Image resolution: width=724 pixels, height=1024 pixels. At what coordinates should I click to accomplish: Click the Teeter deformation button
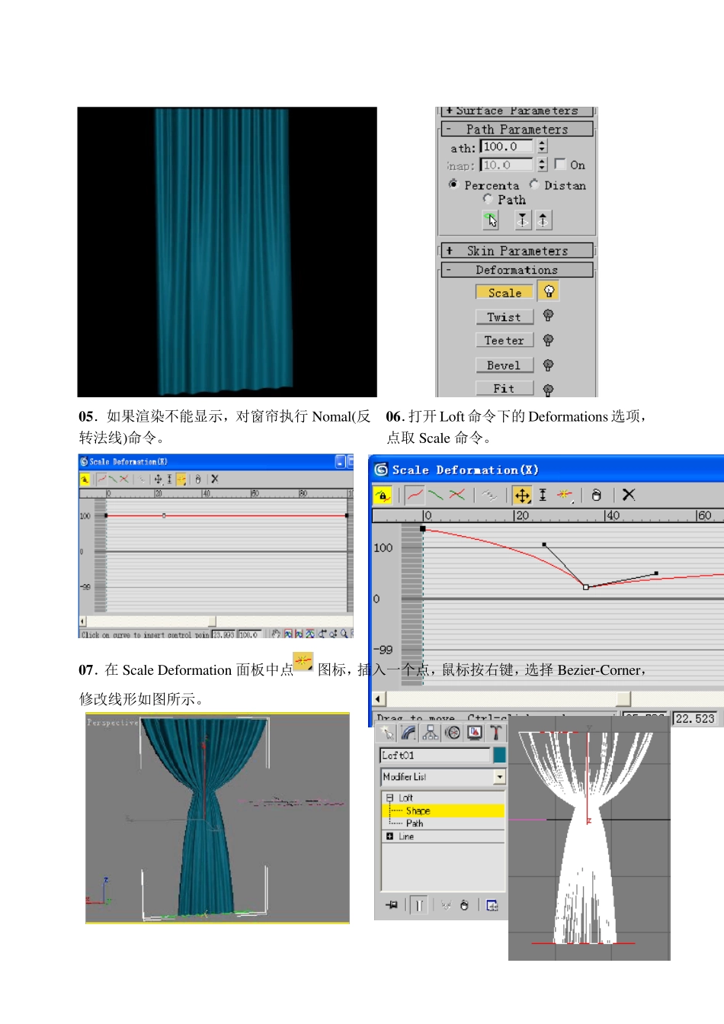[x=505, y=340]
